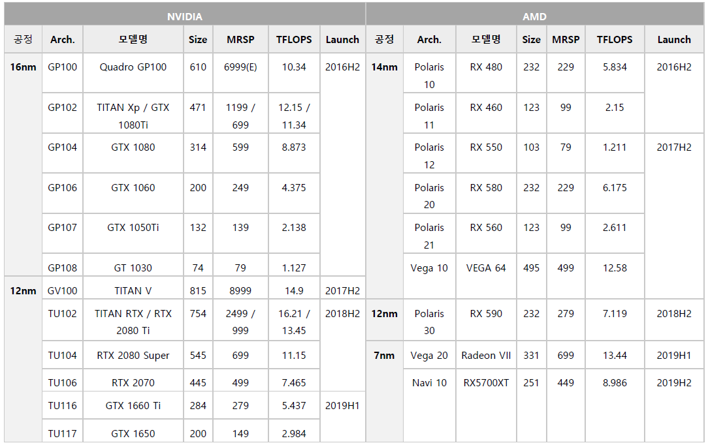Click the RX 560 model name
Screen dimensions: 708x445
pyautogui.click(x=487, y=228)
